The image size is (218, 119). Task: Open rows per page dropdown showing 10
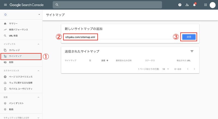click(x=165, y=69)
